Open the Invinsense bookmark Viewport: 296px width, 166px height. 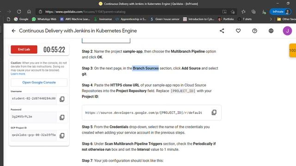103,19
